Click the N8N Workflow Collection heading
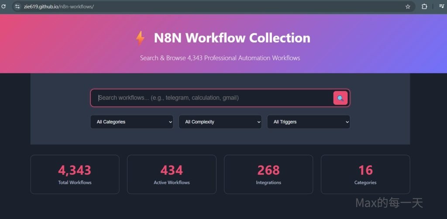Image resolution: width=447 pixels, height=219 pixels. pyautogui.click(x=232, y=38)
